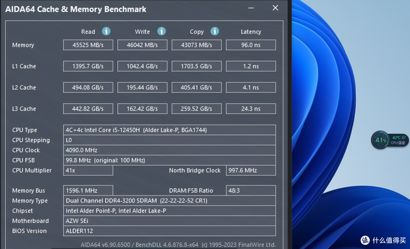The height and width of the screenshot is (249, 410).
Task: Click the Read column header label
Action: [88, 31]
